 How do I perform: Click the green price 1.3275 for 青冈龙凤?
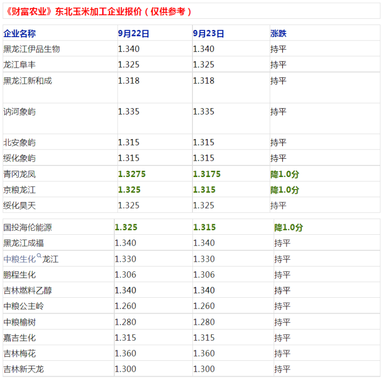click(x=132, y=174)
